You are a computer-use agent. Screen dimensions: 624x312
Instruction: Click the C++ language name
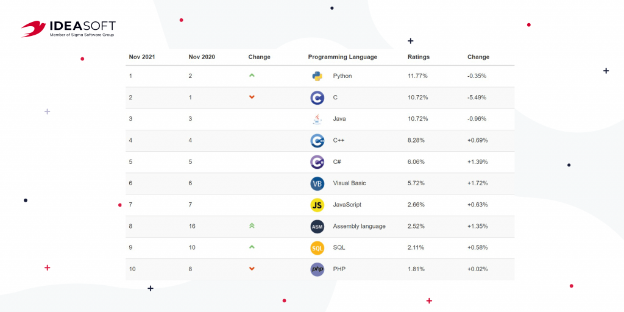coord(339,141)
